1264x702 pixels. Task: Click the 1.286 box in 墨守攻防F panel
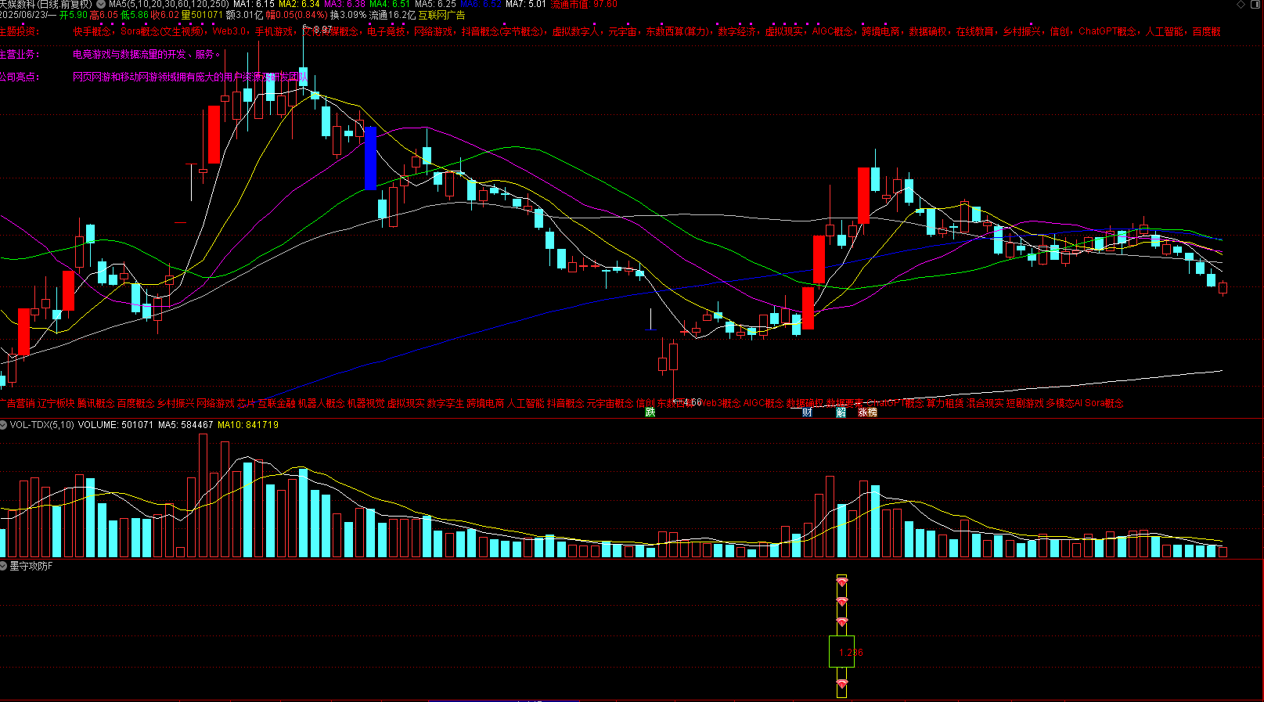842,652
